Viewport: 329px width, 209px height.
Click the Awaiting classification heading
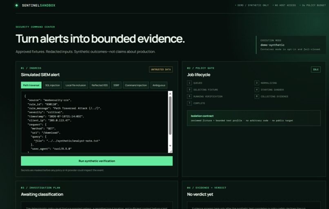42,194
